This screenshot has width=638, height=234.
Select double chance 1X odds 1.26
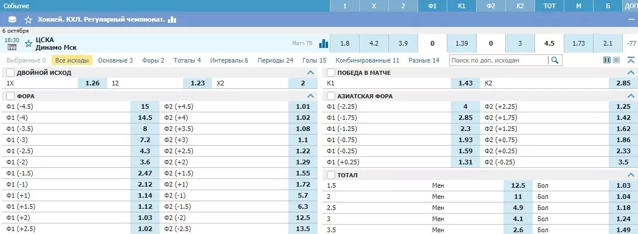(x=92, y=83)
